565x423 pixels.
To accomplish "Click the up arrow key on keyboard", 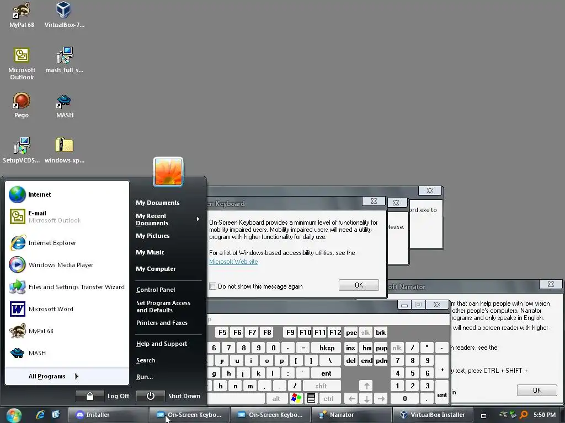I will (x=366, y=386).
